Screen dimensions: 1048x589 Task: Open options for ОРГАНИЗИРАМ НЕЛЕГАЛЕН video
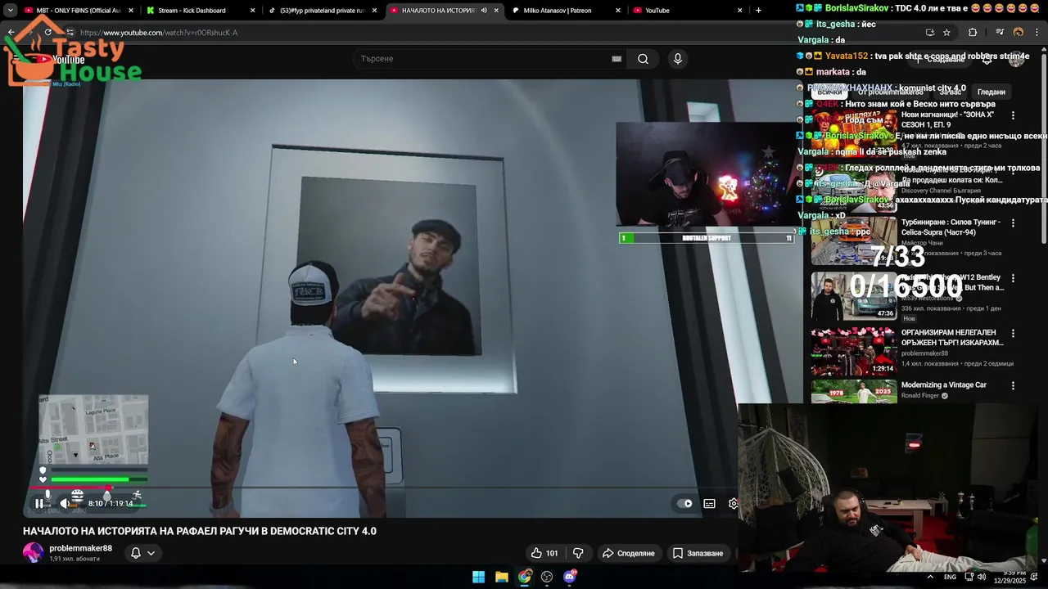coord(1013,334)
